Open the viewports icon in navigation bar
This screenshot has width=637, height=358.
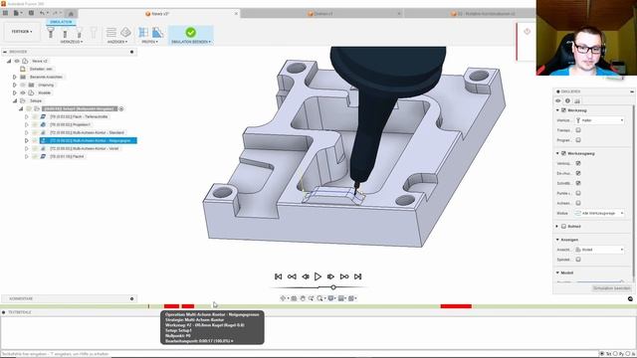351,298
